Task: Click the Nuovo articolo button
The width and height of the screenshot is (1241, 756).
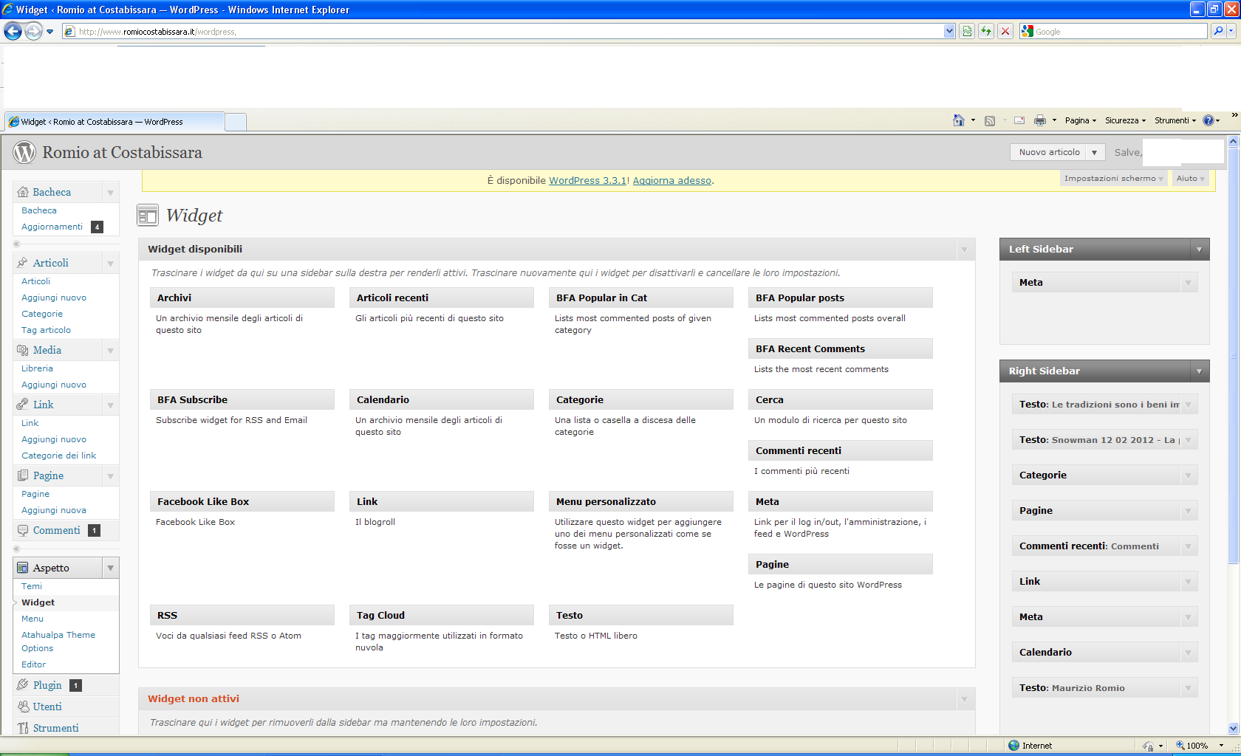Action: (1049, 152)
